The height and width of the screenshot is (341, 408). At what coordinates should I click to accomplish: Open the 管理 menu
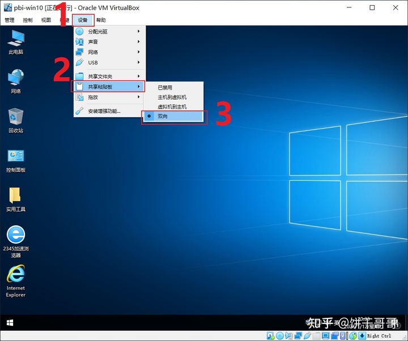click(10, 20)
